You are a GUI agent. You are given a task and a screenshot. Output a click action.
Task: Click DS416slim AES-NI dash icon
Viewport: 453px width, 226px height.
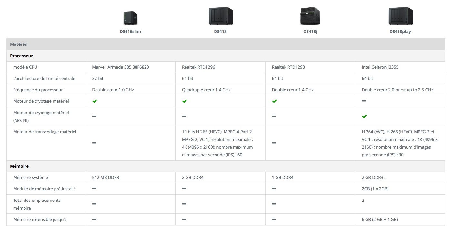coord(94,116)
